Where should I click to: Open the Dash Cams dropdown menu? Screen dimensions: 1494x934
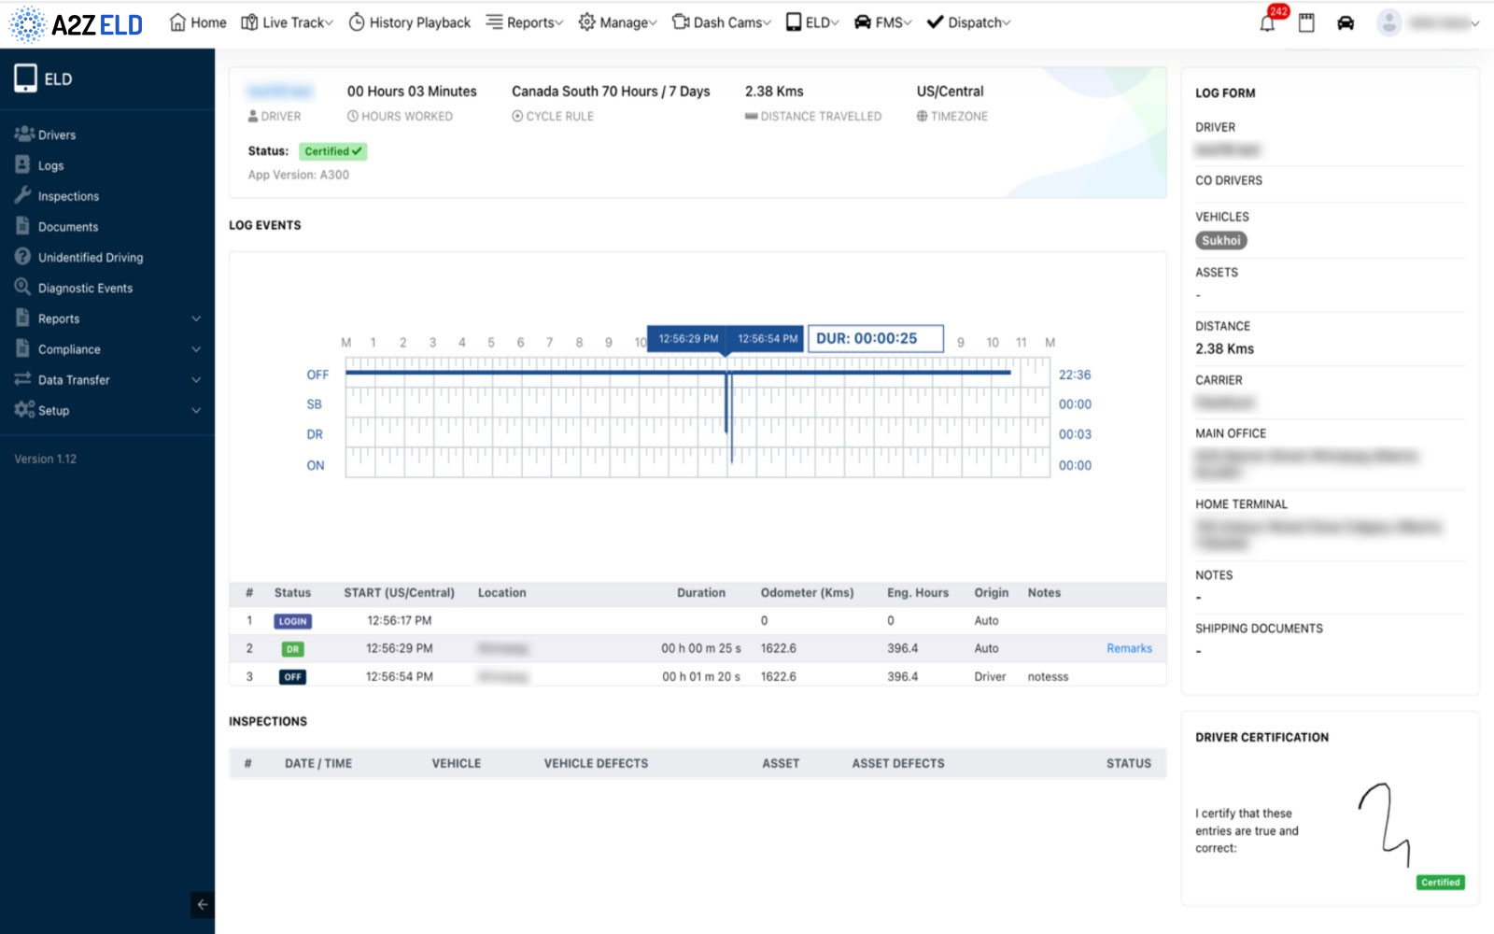tap(722, 22)
